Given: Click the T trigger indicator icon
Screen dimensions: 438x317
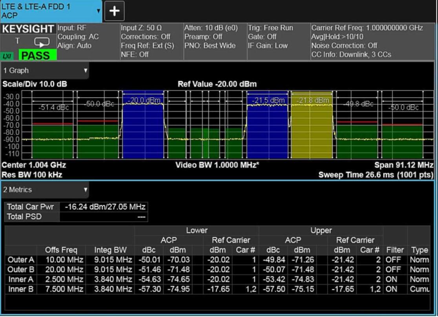Looking at the screenshot, I should [17, 40].
